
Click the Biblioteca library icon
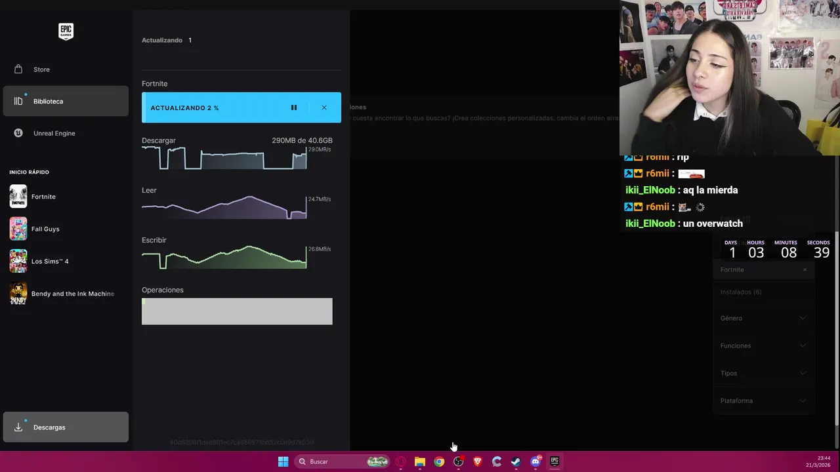(18, 101)
